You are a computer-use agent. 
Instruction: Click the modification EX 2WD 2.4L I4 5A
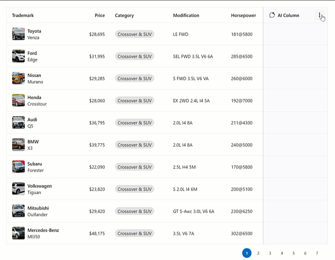192,101
